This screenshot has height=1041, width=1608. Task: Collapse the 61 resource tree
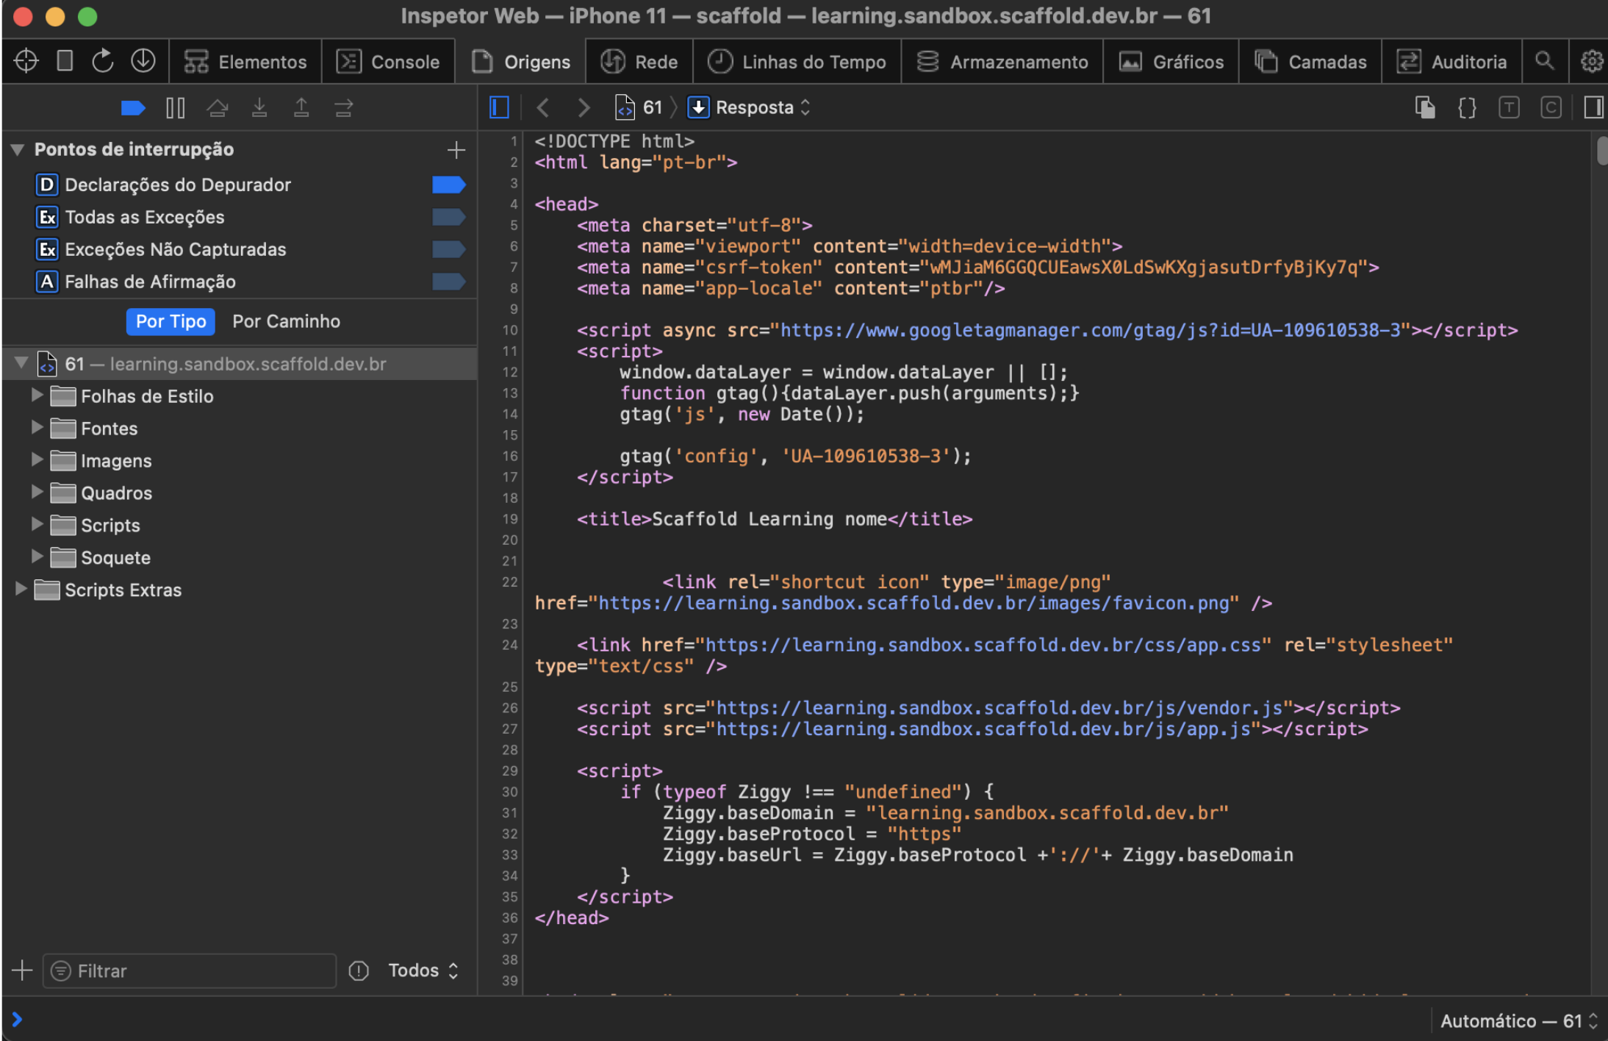pyautogui.click(x=21, y=362)
